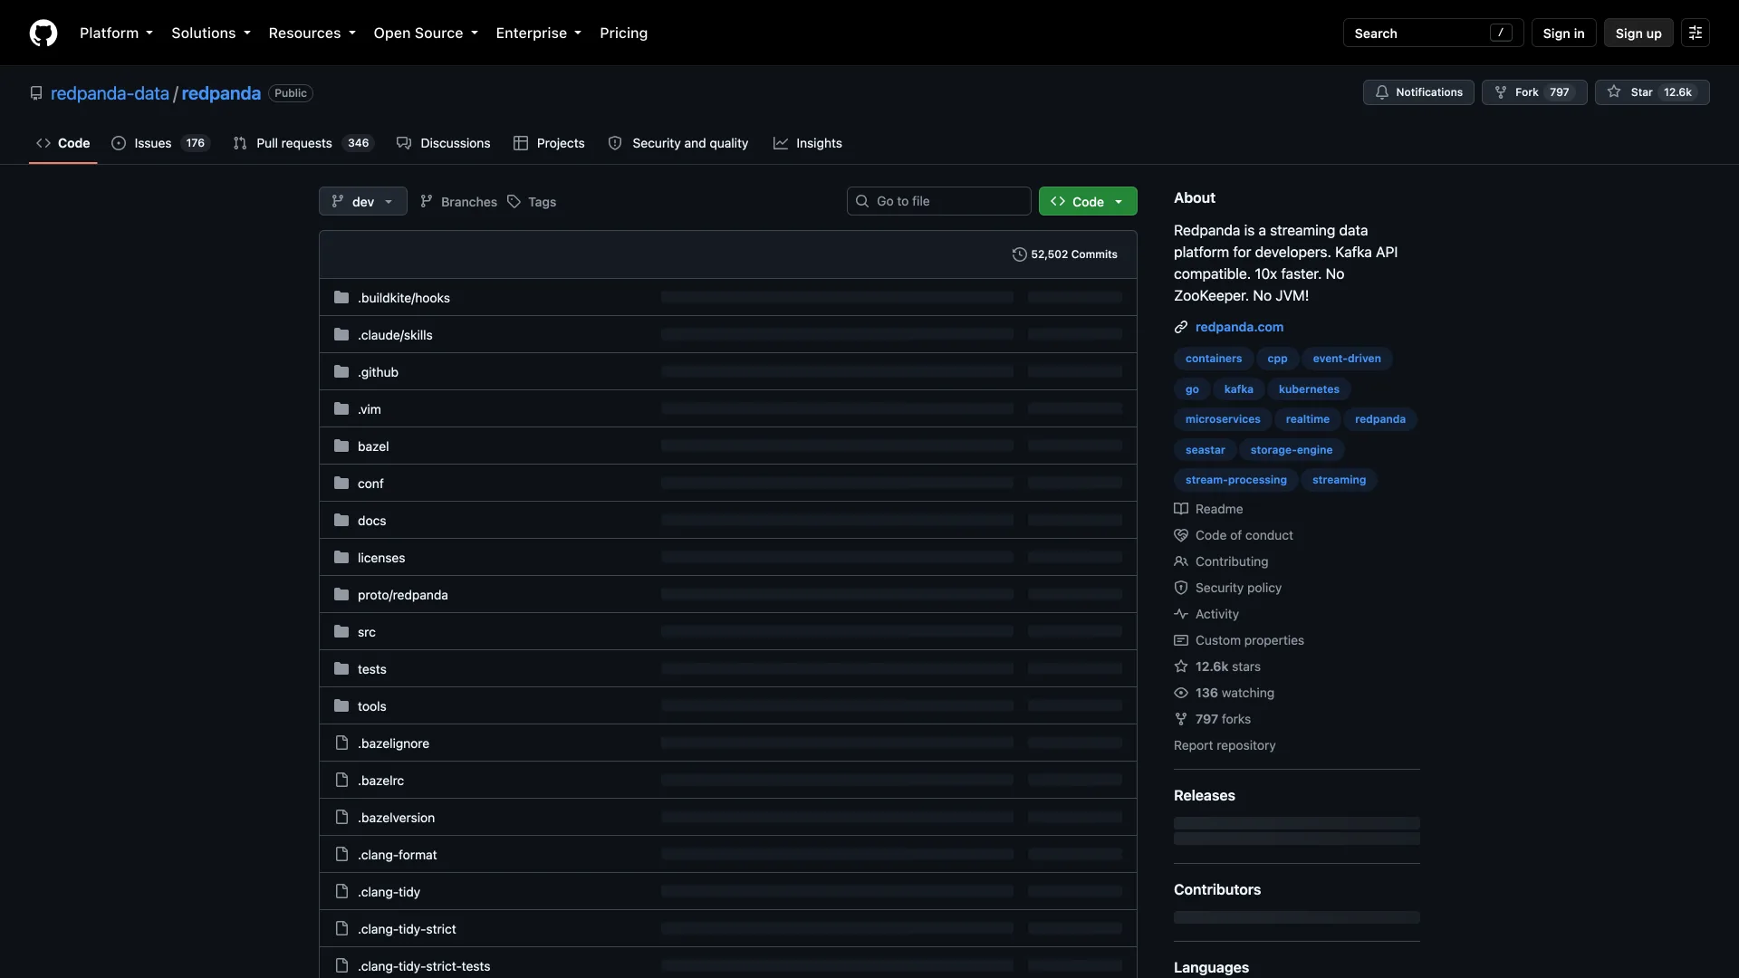This screenshot has height=978, width=1739.
Task: Open the .claude/skills folder
Action: tap(395, 335)
